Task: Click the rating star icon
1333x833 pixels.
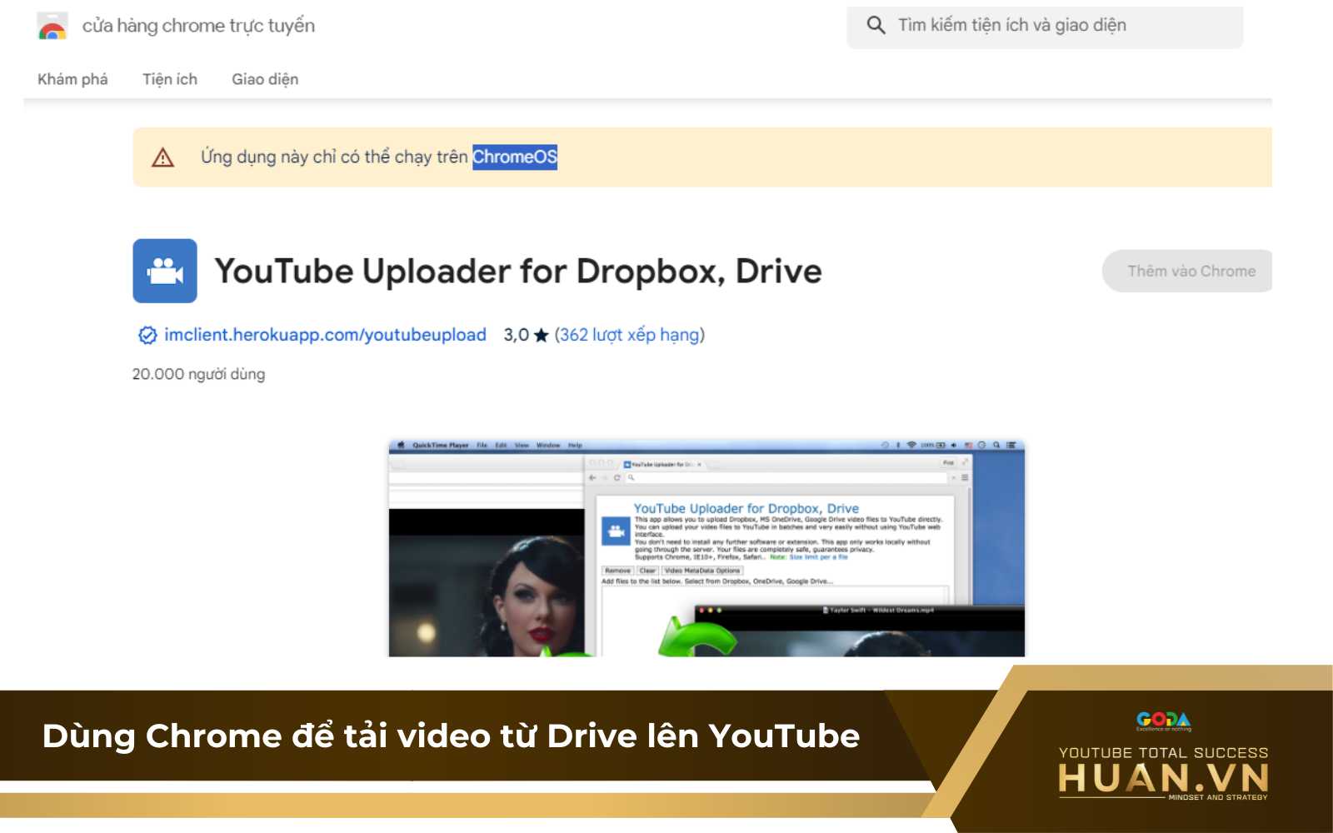Action: click(542, 335)
